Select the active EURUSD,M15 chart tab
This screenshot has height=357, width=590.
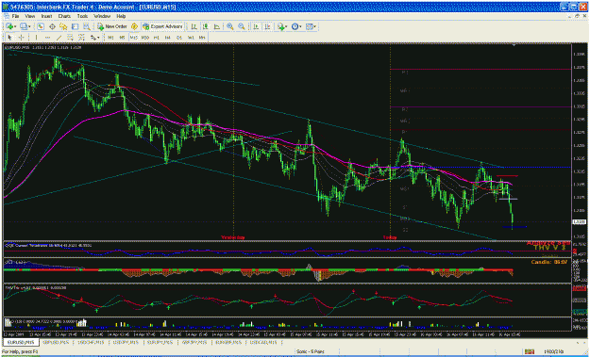[x=21, y=343]
